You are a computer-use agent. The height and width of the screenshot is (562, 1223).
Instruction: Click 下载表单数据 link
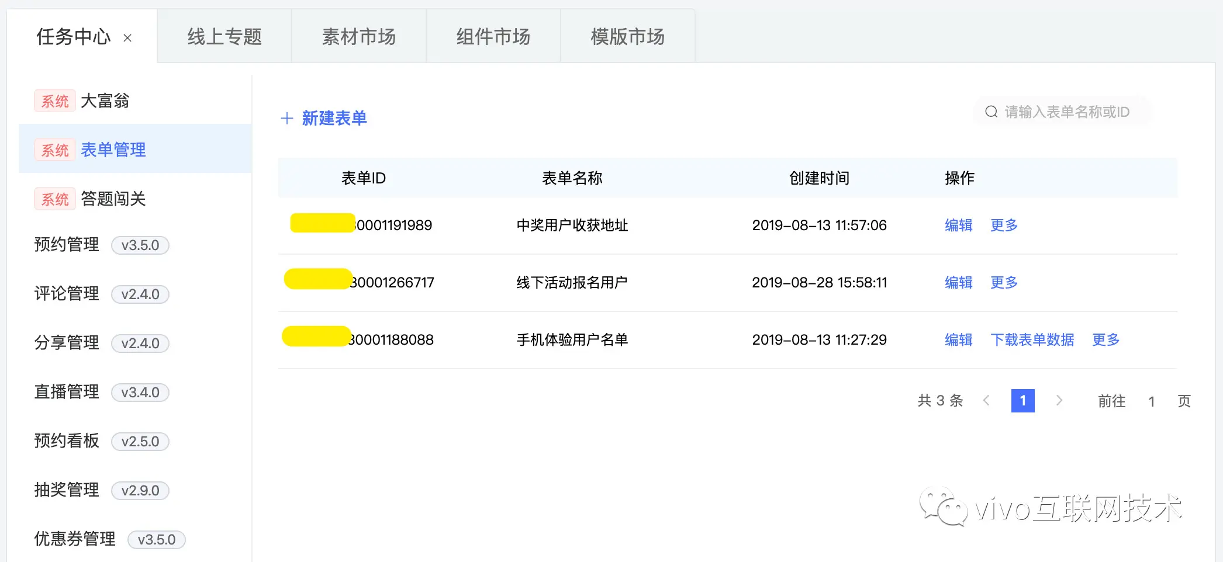pos(1032,339)
